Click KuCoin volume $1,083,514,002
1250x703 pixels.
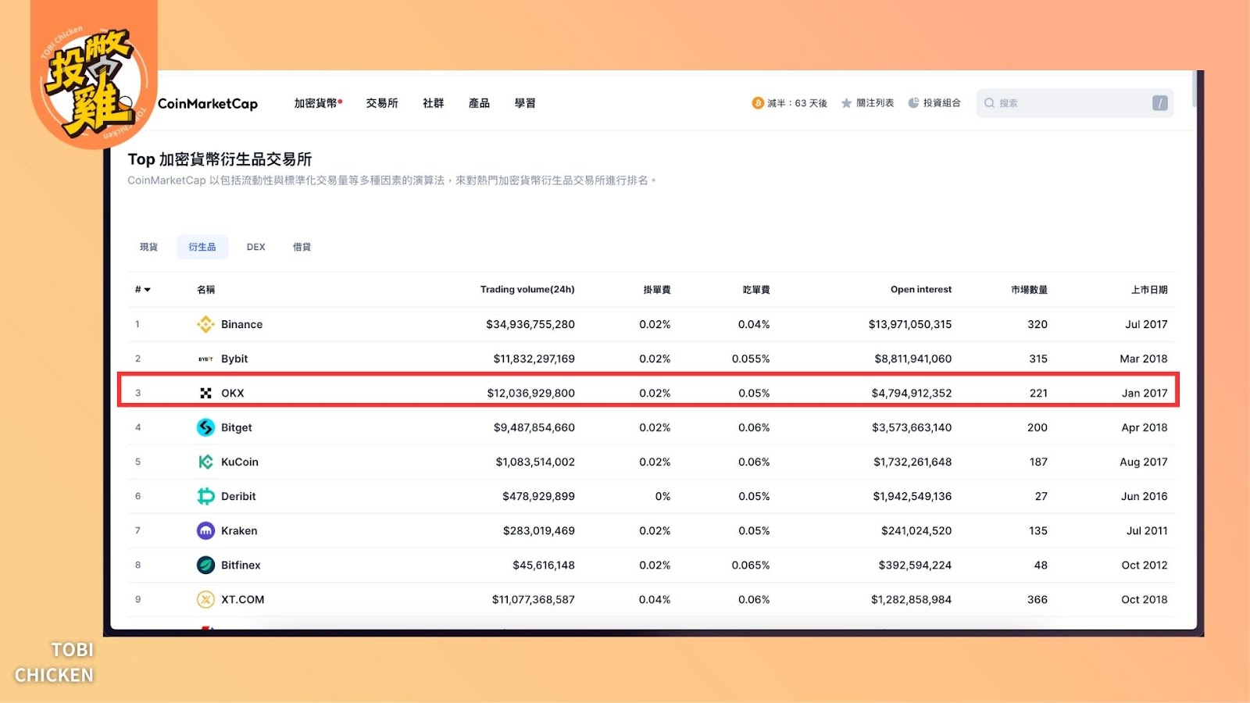535,462
